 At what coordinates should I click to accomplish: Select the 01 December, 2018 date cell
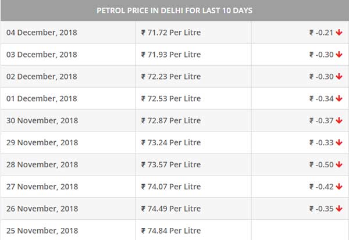pos(41,99)
